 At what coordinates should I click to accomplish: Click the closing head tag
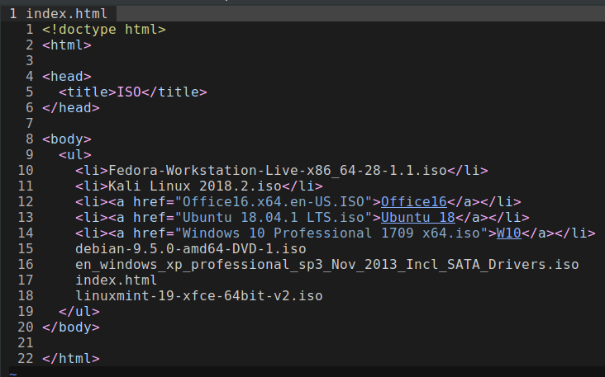(x=71, y=107)
